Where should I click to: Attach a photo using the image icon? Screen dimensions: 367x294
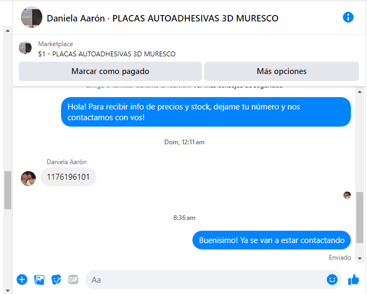pos(39,280)
